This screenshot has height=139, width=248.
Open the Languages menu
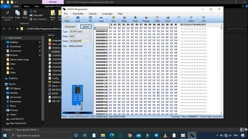tap(107, 14)
